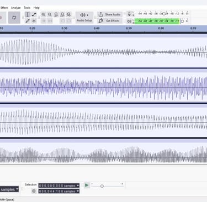Image resolution: width=207 pixels, height=202 pixels.
Task: Select the Multi-tool asterisk icon
Action: click(34, 21)
